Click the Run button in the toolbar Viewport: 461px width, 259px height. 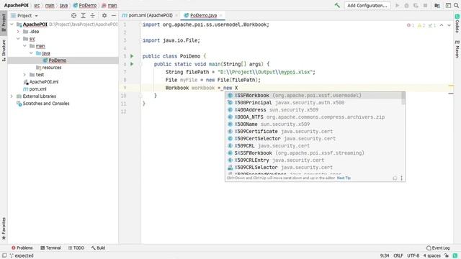(398, 5)
